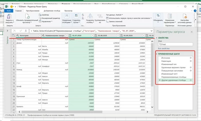Select the Измененный тип step
201x121 pixels.
169,64
